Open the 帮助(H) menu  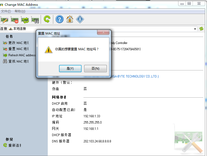pyautogui.click(x=20, y=11)
